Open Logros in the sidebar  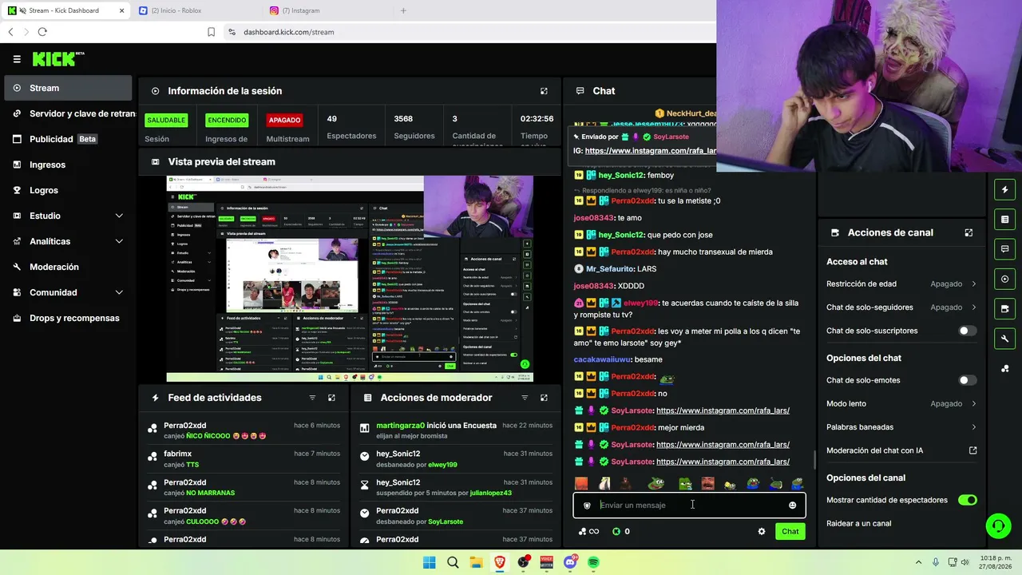point(68,190)
